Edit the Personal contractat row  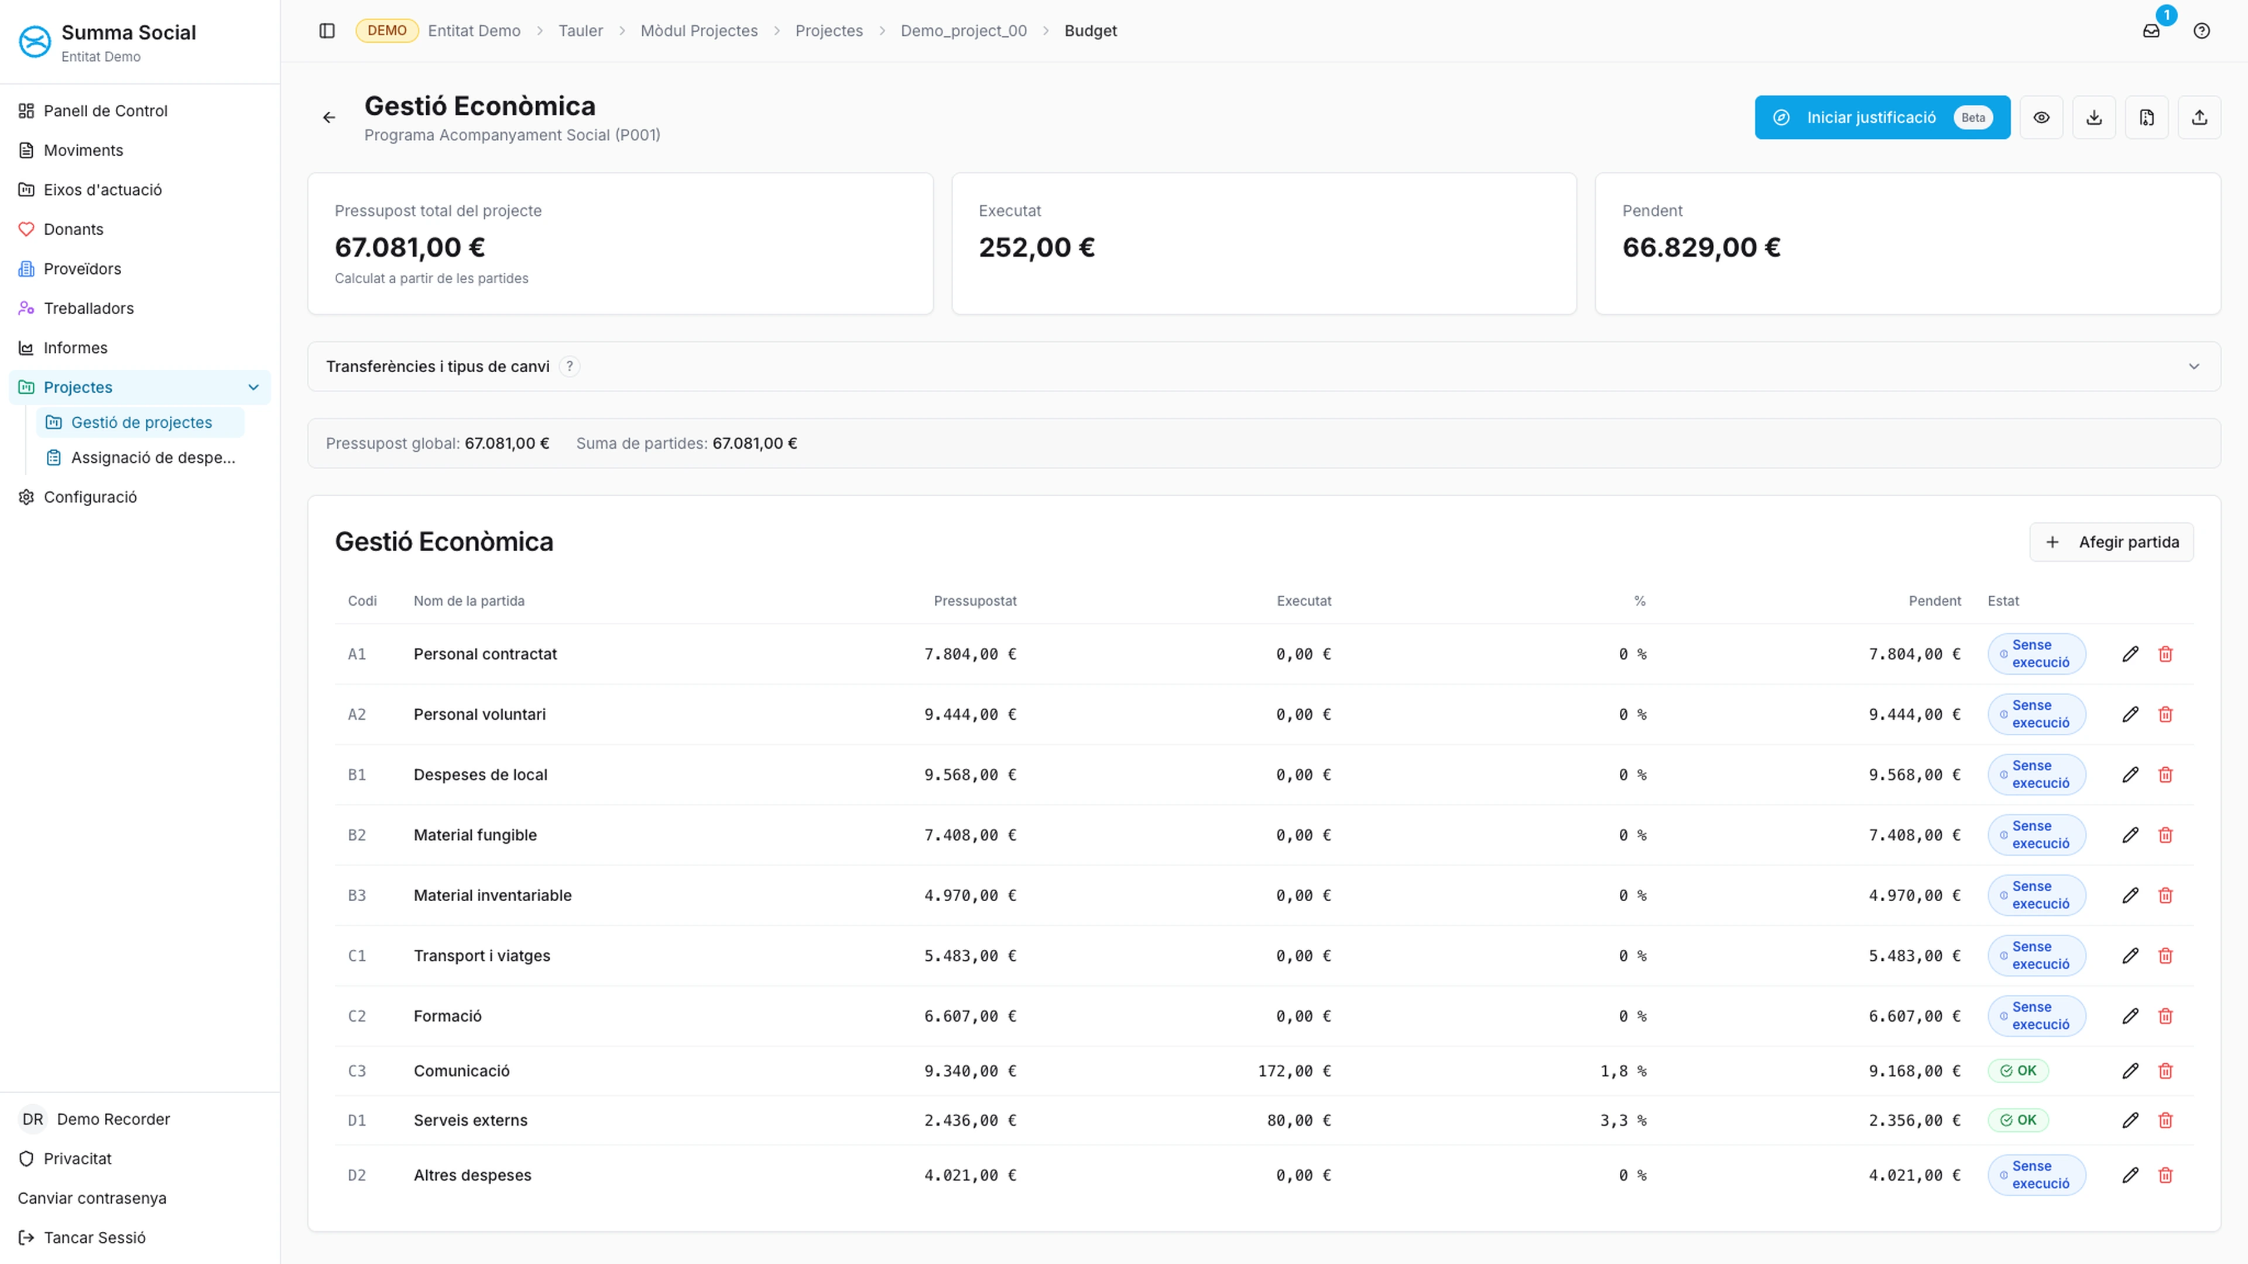[x=2130, y=654]
